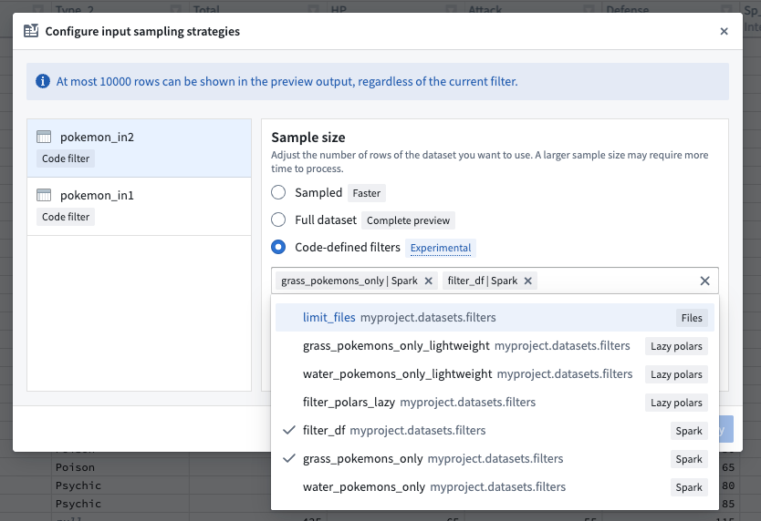Screen dimensions: 761x521
Task: Click Code filter badge under pokemon_in2
Action: (x=66, y=158)
